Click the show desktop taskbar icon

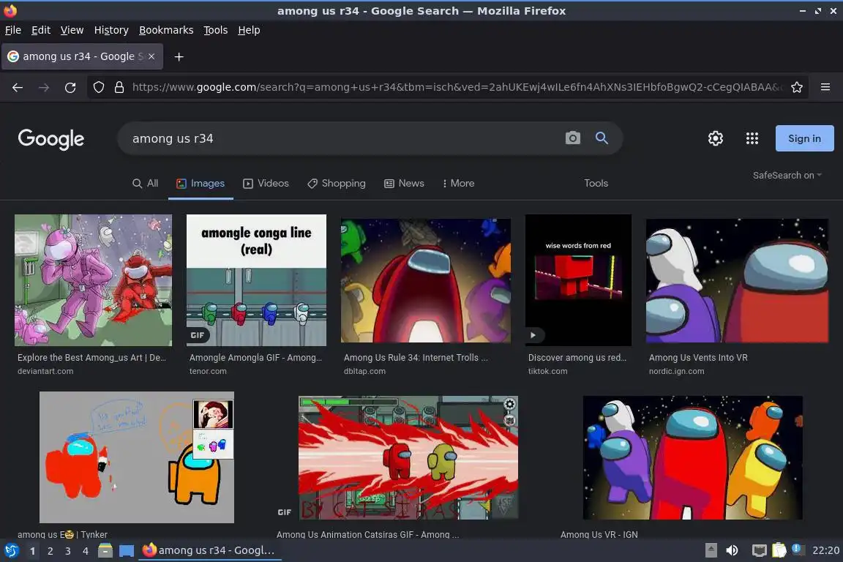127,551
